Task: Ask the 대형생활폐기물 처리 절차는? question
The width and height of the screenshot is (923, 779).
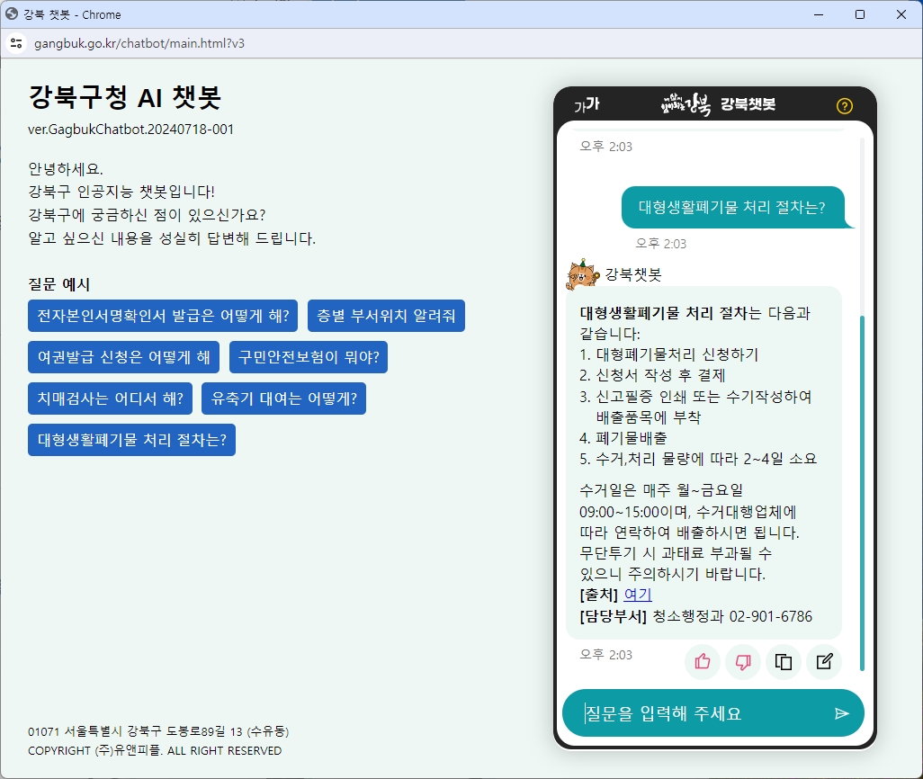Action: (x=131, y=440)
